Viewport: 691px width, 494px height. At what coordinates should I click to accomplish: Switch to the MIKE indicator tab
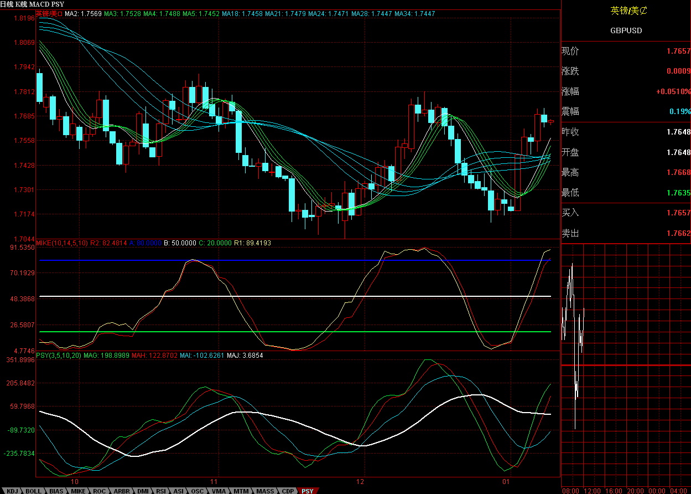[x=78, y=491]
